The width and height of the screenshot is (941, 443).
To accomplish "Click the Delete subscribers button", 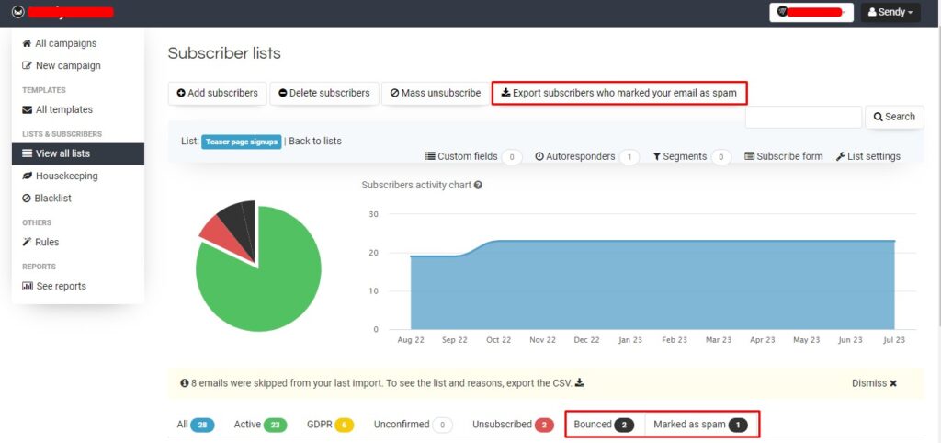I will (324, 93).
